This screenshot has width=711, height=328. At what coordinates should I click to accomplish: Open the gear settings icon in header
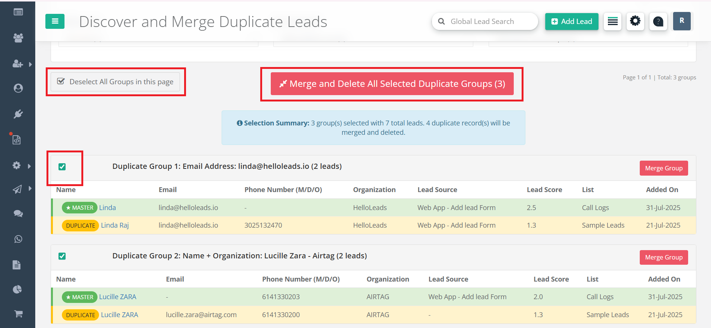pos(635,21)
